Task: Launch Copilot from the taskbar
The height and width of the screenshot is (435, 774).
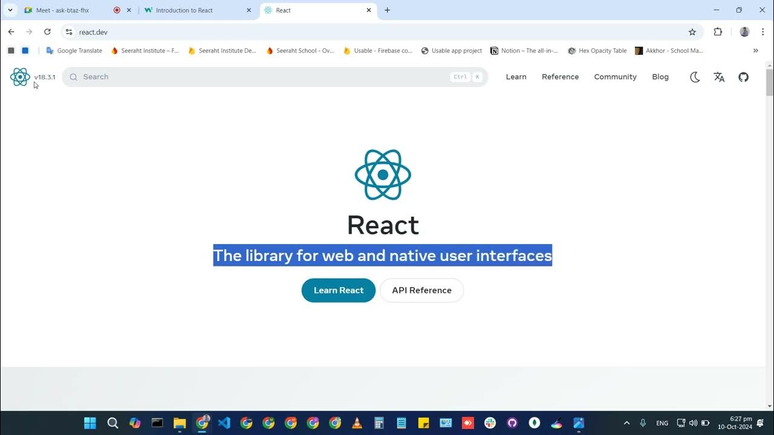Action: click(135, 423)
